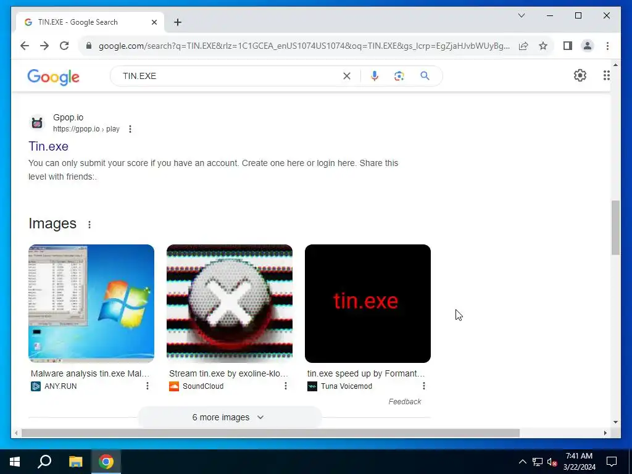Viewport: 632px width, 474px height.
Task: Open options menu for ANY.RUN image
Action: [x=148, y=386]
